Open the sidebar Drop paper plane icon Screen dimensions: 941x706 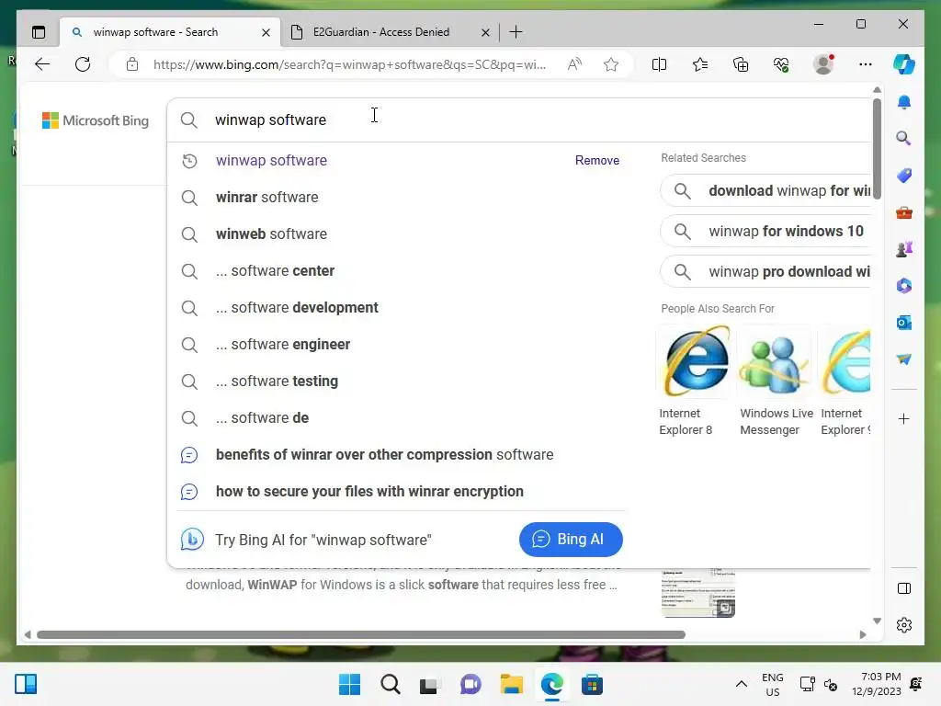[x=904, y=359]
